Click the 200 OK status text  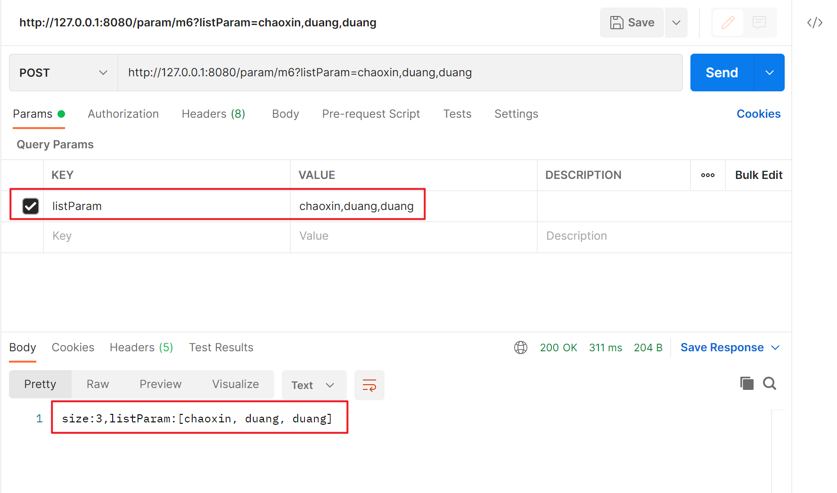click(558, 348)
